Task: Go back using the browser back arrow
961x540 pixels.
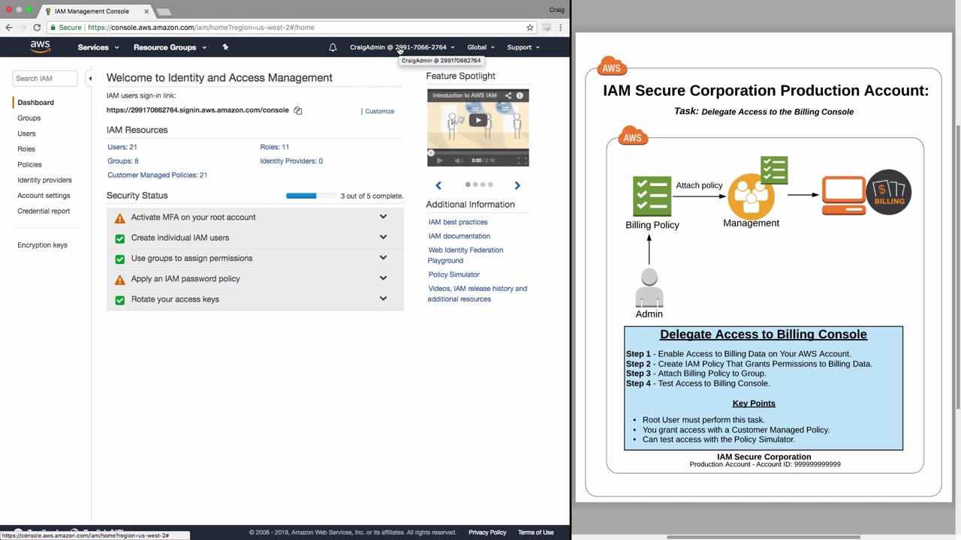Action: [x=9, y=28]
